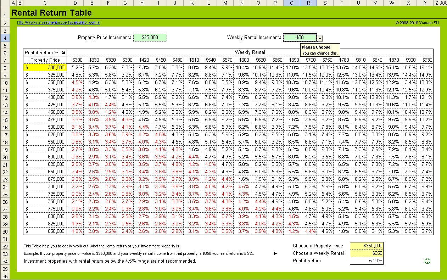Screen dimensions: 447x280
Task: Select row header 1
Action: coord(5,13)
